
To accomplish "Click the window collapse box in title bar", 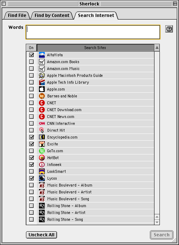I will pyautogui.click(x=175, y=4).
